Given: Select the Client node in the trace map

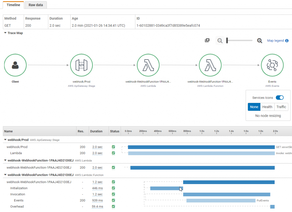Looking at the screenshot, I should [x=15, y=65].
